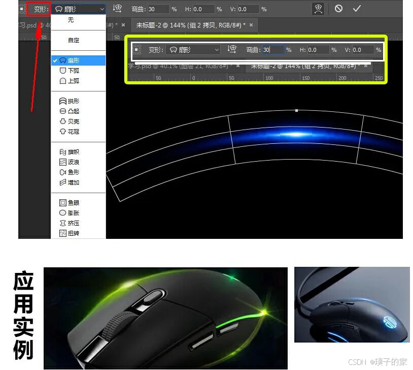Close the .psd document tab
The width and height of the screenshot is (413, 370).
tap(123, 25)
